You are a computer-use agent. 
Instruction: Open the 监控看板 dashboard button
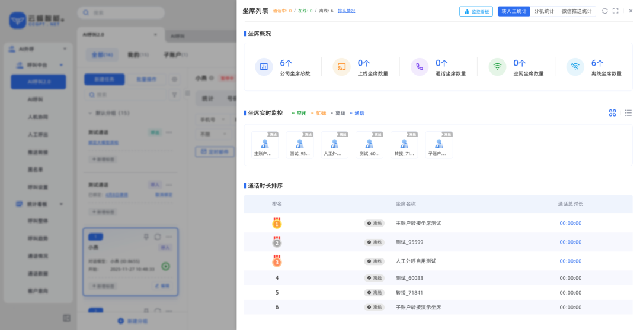(x=476, y=11)
